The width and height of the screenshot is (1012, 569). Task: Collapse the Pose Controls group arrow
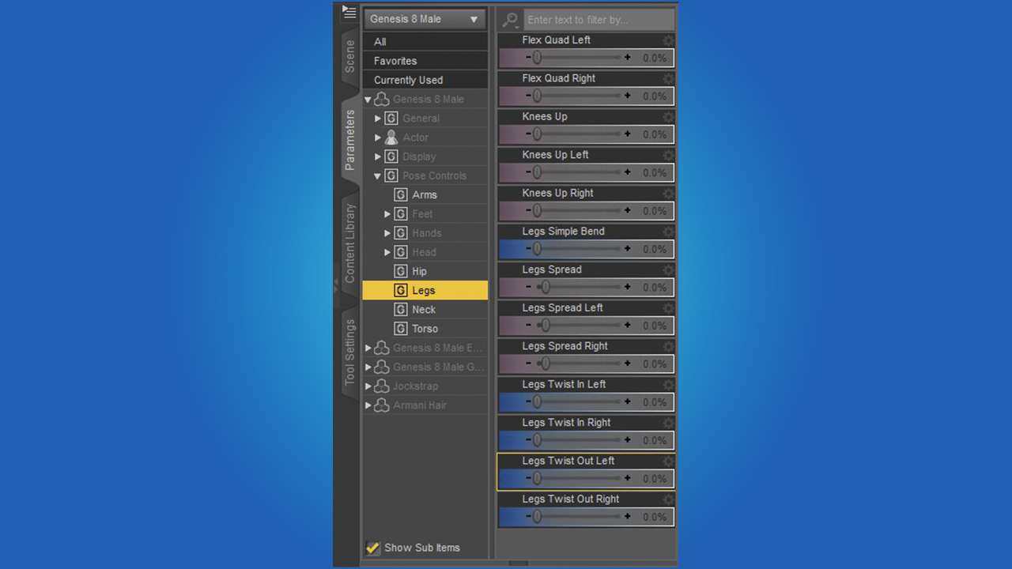378,176
